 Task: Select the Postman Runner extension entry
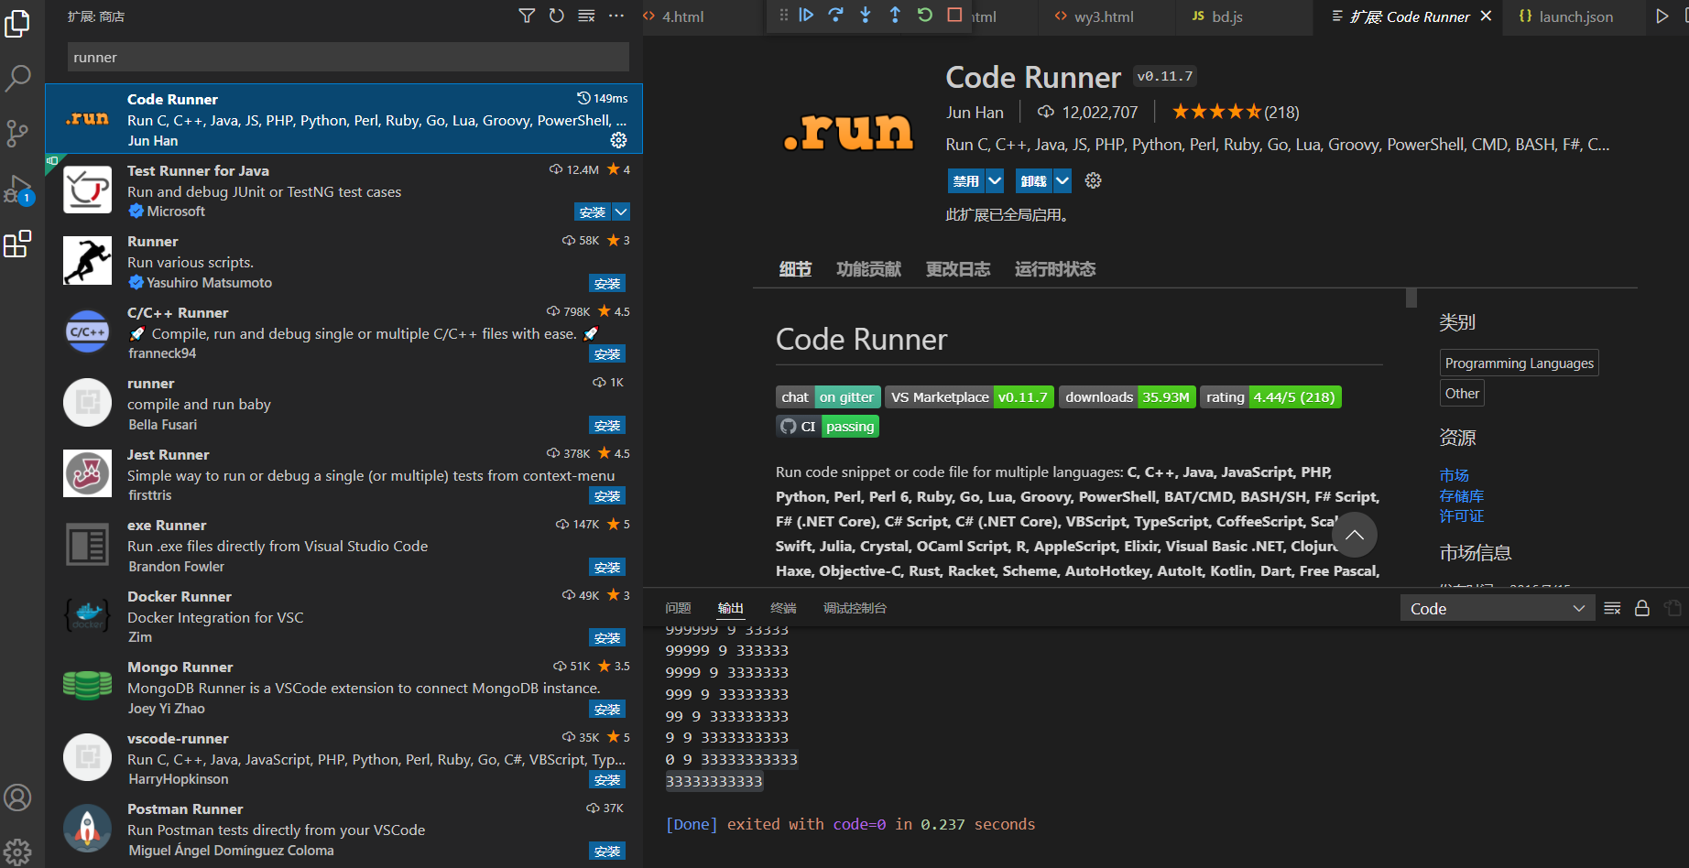tap(343, 830)
